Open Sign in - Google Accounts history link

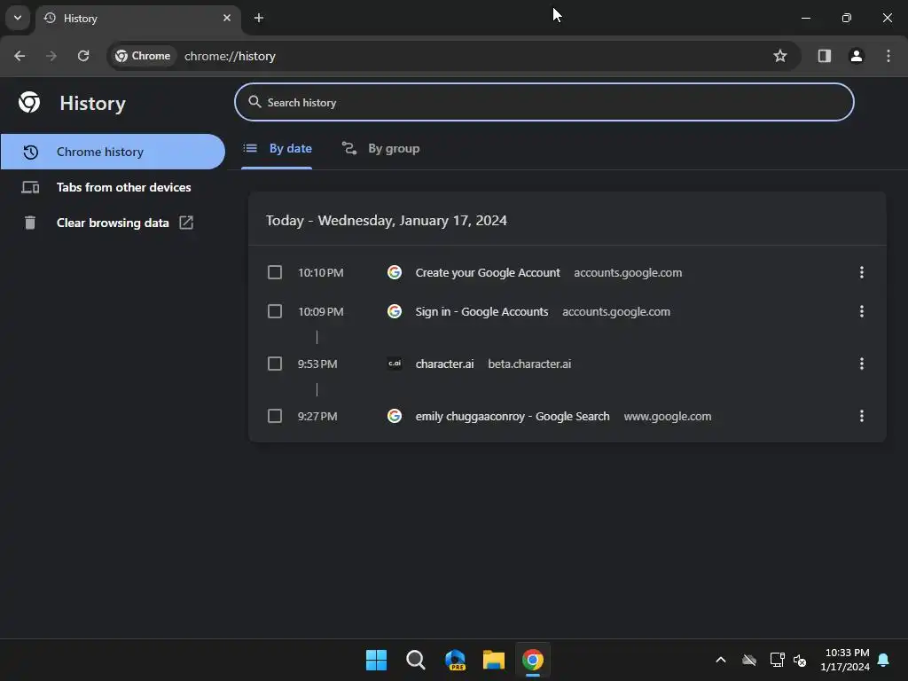[481, 311]
